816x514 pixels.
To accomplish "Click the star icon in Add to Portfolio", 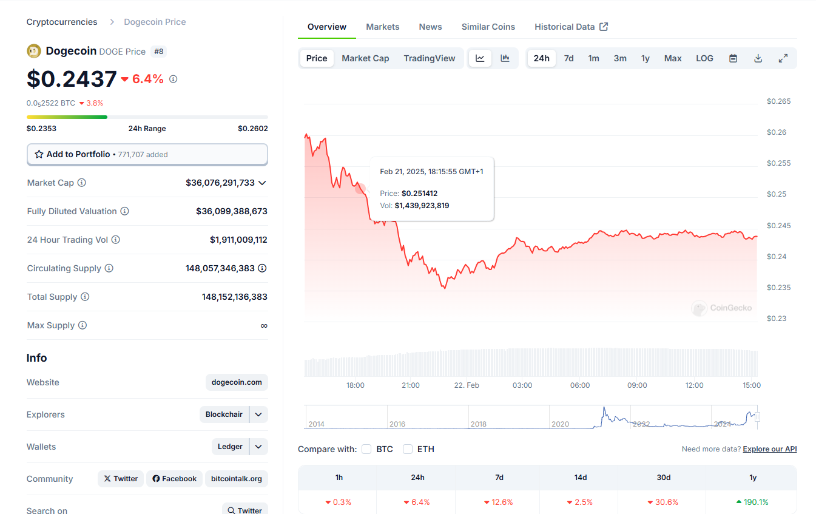I will tap(39, 154).
